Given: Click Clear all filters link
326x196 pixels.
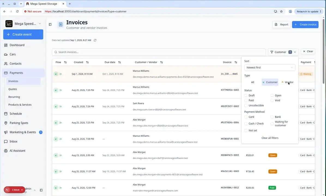Looking at the screenshot, I should click(x=270, y=138).
